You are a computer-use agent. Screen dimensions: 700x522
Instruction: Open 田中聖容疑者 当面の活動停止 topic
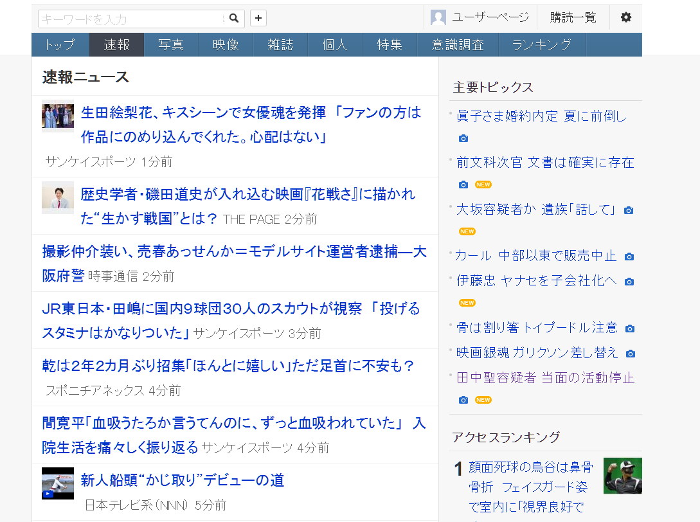pos(545,378)
